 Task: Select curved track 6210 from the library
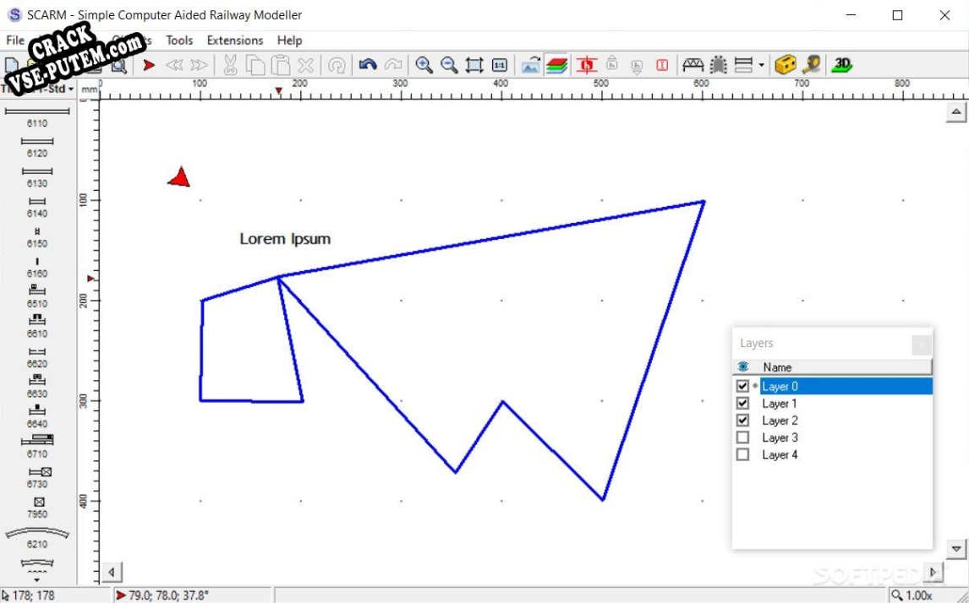pyautogui.click(x=37, y=538)
